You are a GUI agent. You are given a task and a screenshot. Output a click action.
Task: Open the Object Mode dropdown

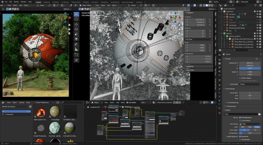[87, 5]
